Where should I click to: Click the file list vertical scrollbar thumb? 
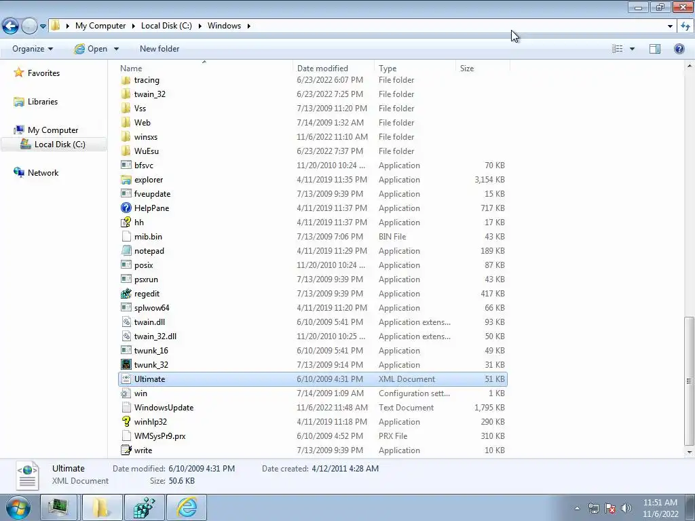click(689, 381)
